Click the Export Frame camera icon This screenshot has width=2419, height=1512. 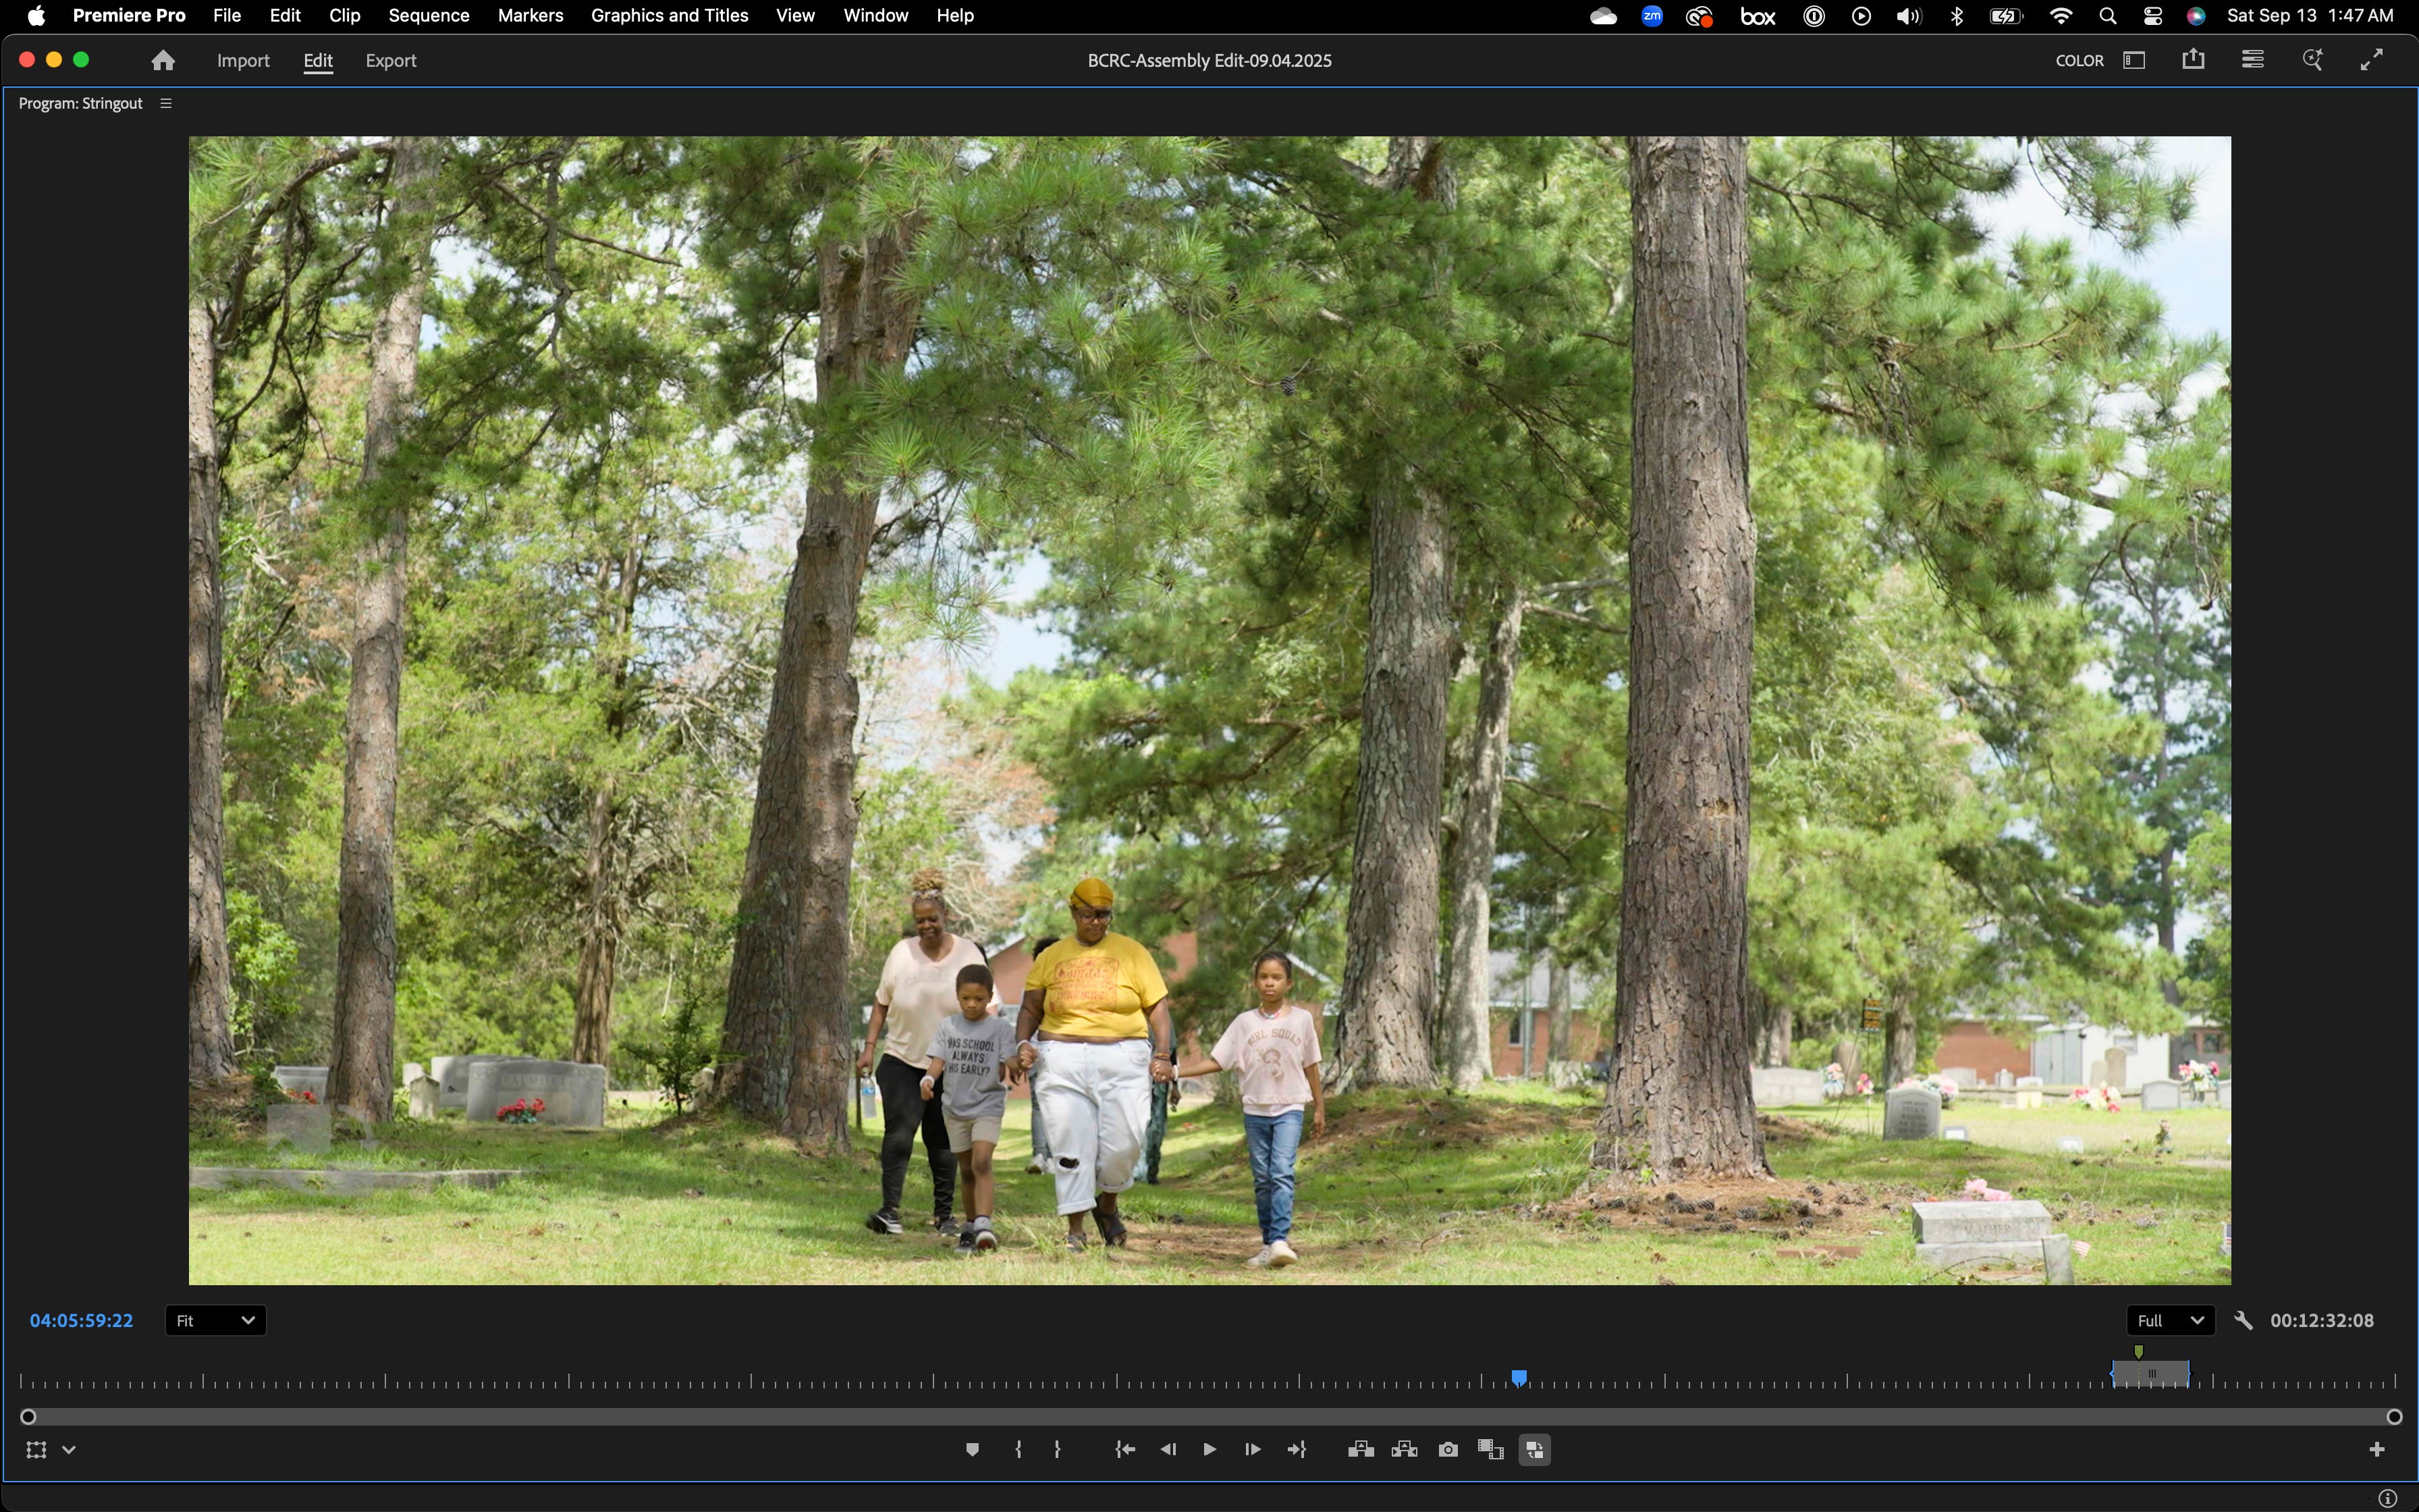click(1447, 1450)
